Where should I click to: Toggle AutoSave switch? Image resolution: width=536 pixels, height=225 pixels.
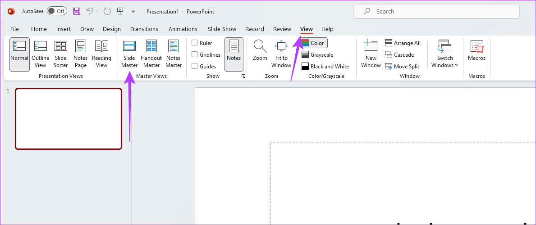click(x=57, y=11)
